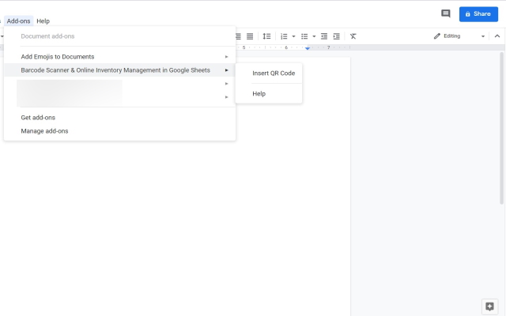The image size is (506, 316).
Task: Click the right align icon
Action: click(239, 36)
